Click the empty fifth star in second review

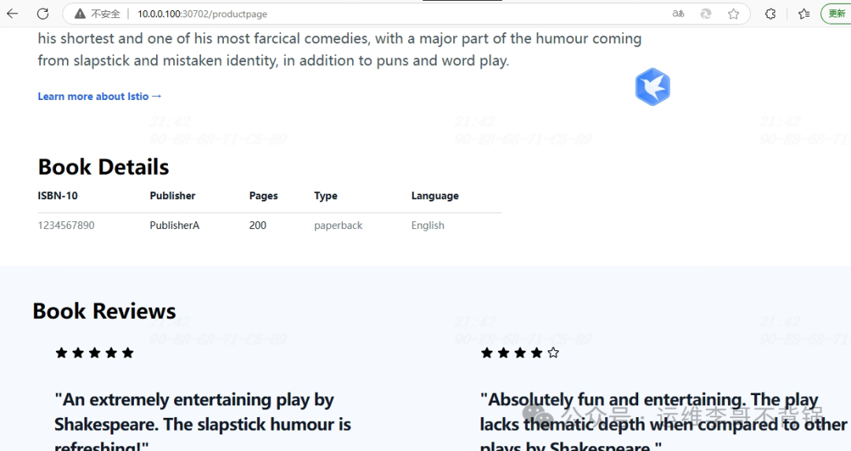(x=553, y=353)
